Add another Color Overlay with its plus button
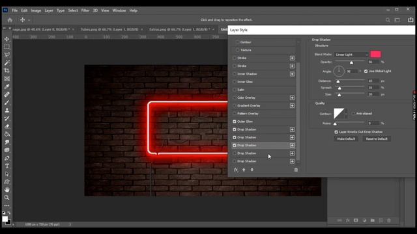The width and height of the screenshot is (417, 234). (292, 98)
